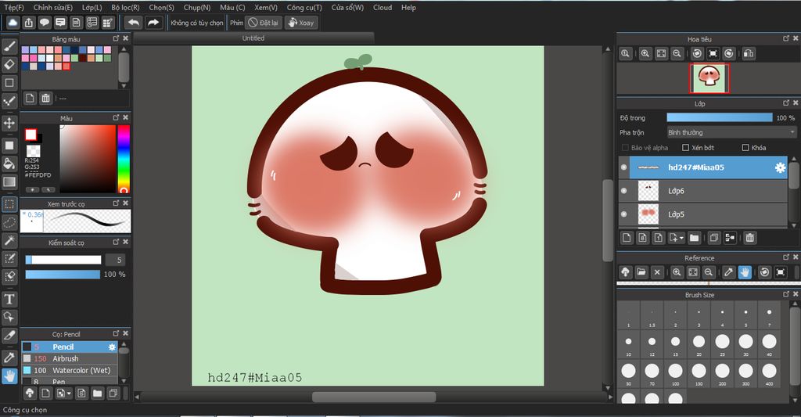Open the Chỉnh sửa(E) menu
This screenshot has height=417, width=801.
[53, 8]
